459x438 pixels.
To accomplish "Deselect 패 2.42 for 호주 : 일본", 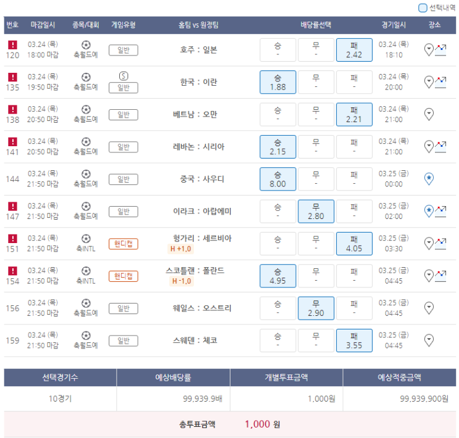I will coord(354,50).
